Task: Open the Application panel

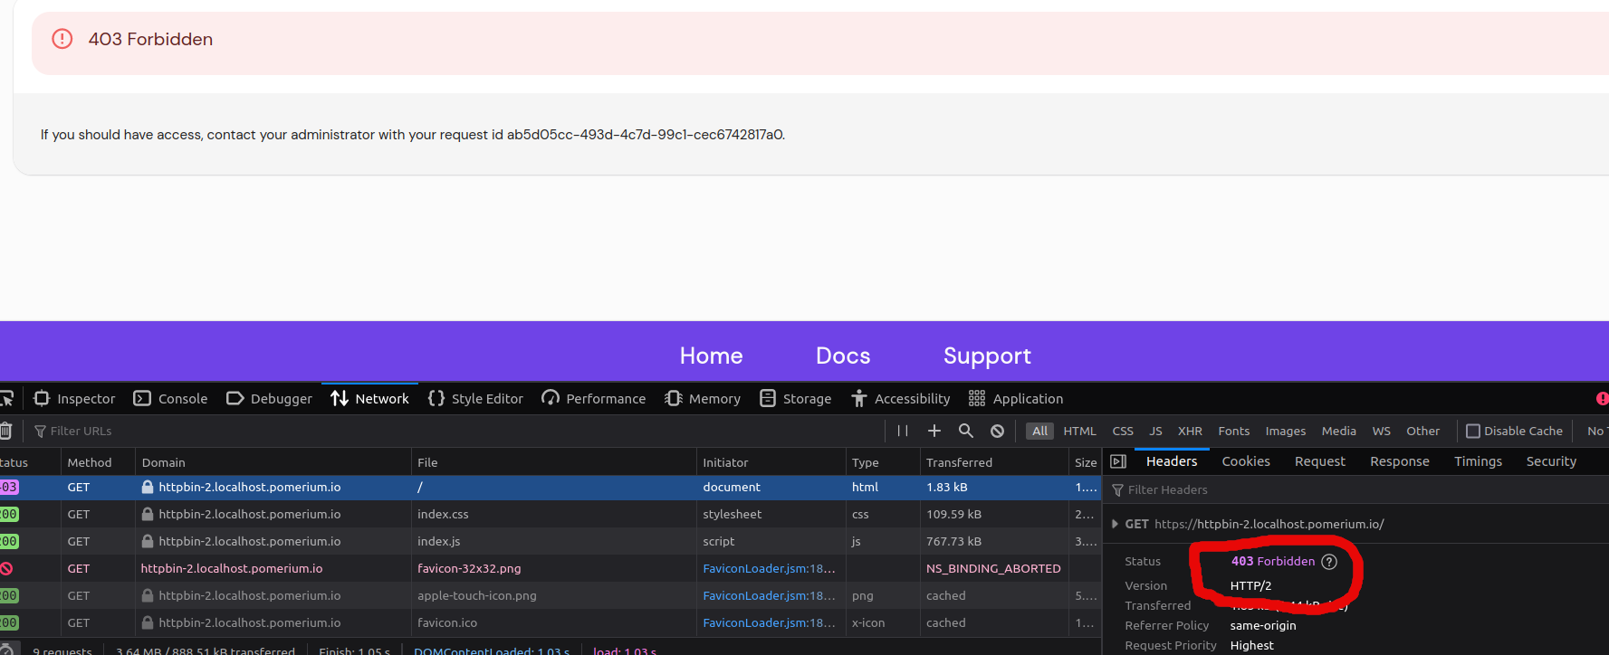Action: 1016,398
